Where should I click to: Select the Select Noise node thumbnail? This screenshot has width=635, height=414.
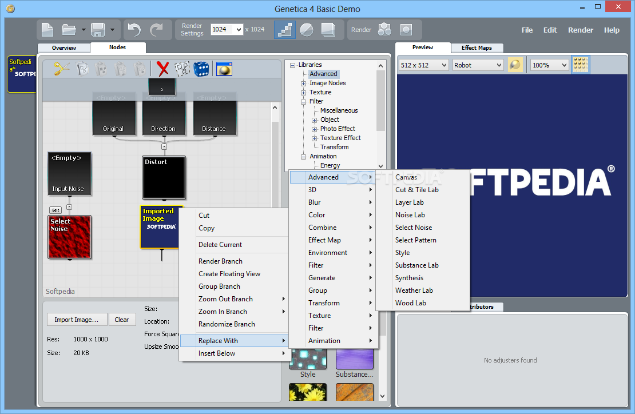coord(69,237)
